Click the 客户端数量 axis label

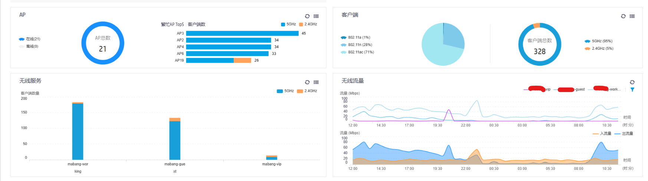(x=30, y=93)
